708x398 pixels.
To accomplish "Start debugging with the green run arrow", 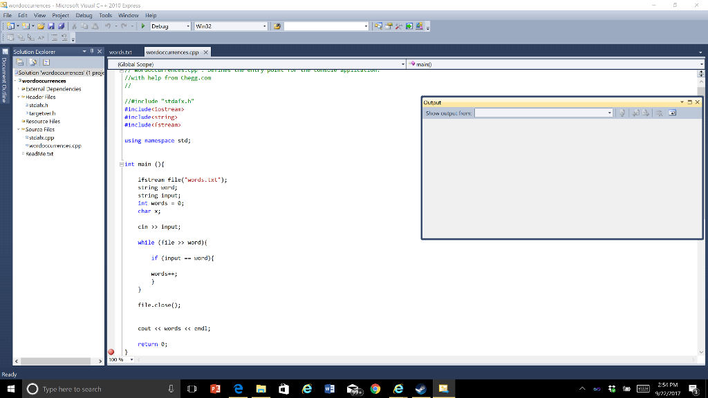I will [x=143, y=26].
